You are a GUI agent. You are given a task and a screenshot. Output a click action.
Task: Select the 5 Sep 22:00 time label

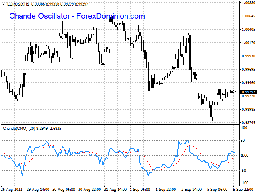point(243,190)
